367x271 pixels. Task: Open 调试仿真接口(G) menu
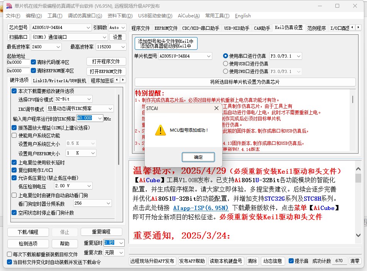click(x=85, y=16)
